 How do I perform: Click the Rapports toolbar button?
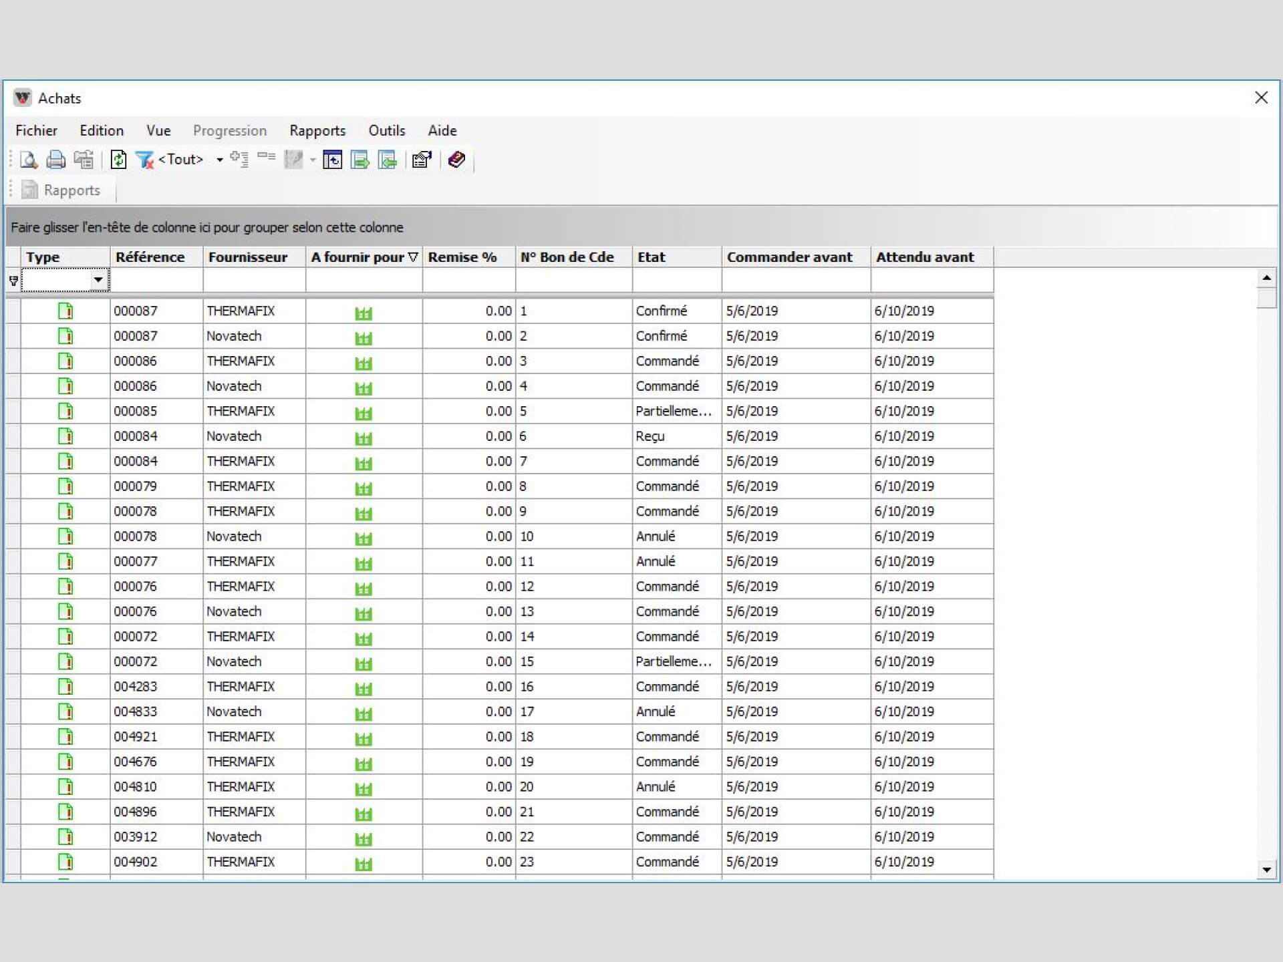coord(61,190)
